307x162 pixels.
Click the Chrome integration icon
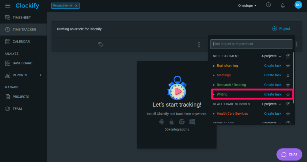pos(182,122)
